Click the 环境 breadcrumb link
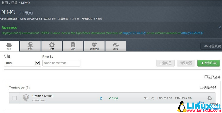 click(x=14, y=3)
